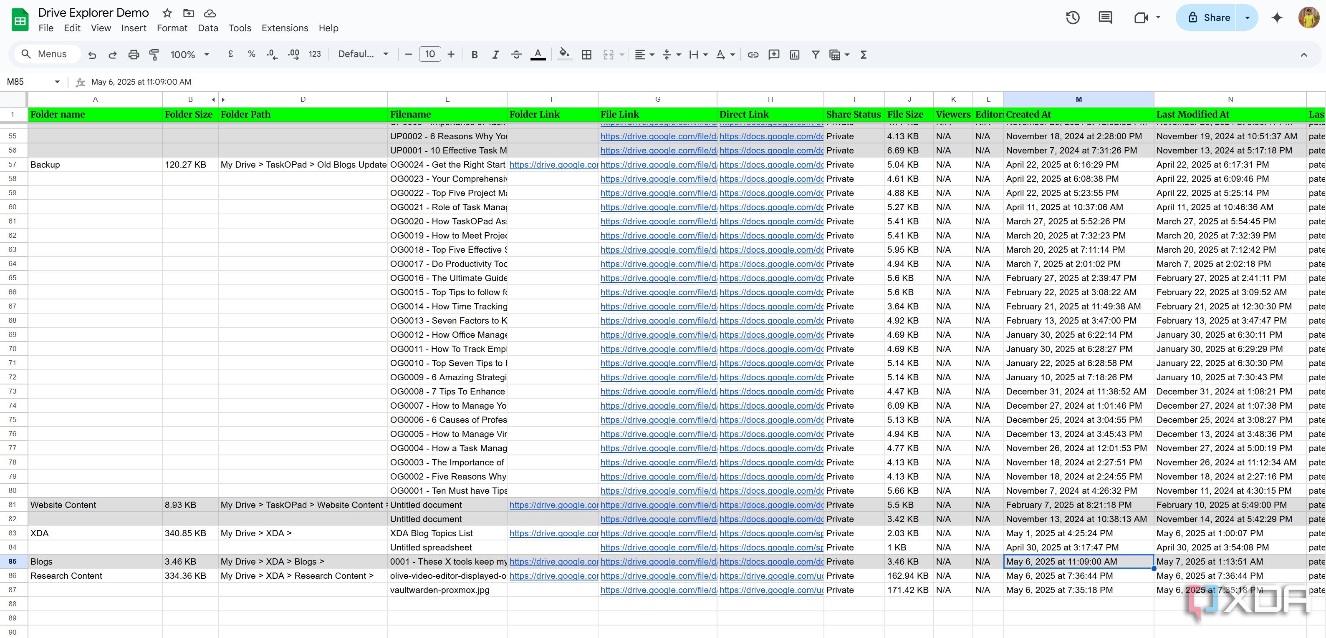Format as currency pound
The image size is (1326, 638).
coord(231,54)
